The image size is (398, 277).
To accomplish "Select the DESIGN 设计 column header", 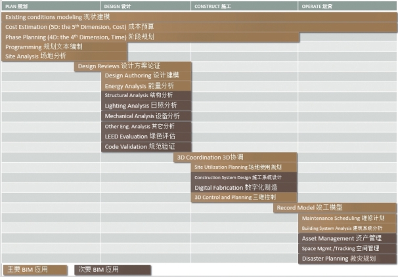I will 145,6.
